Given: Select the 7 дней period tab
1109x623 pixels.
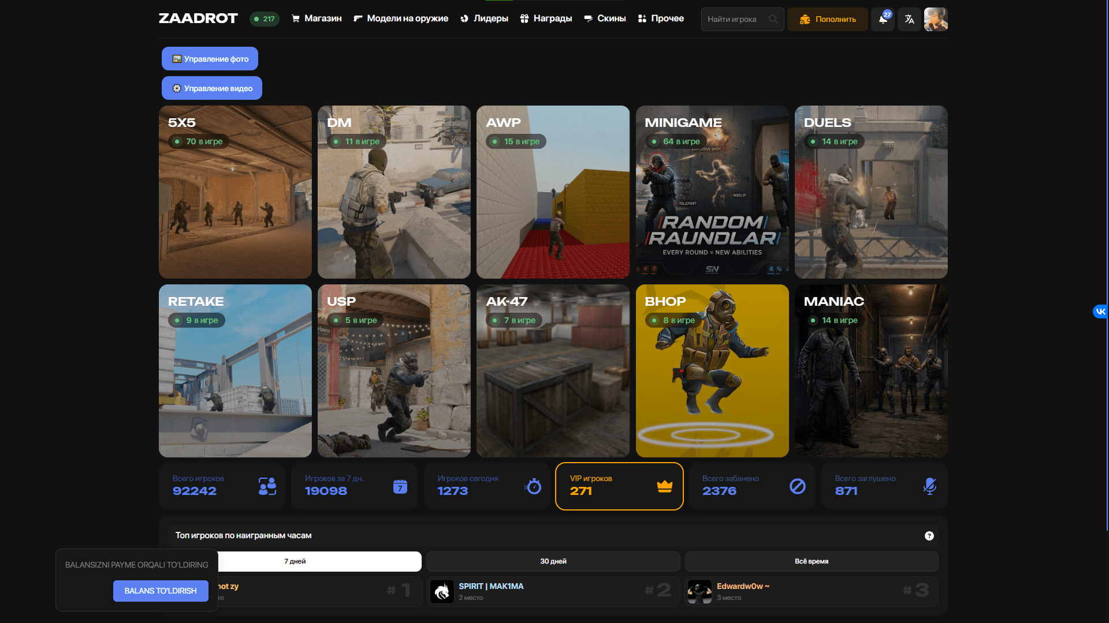Looking at the screenshot, I should [295, 561].
